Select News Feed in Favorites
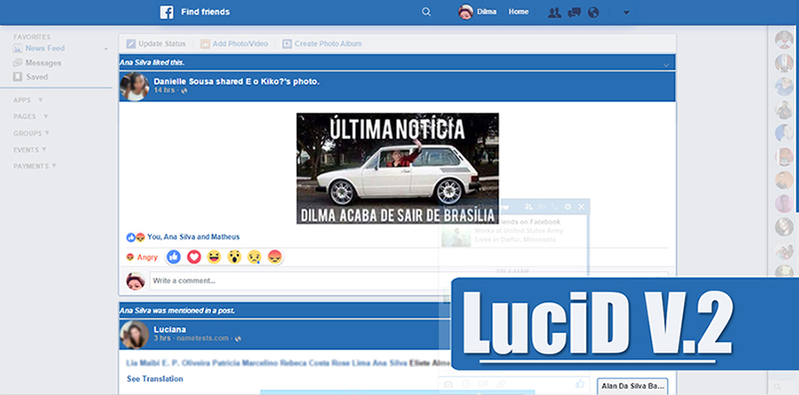The height and width of the screenshot is (395, 799). pos(39,48)
